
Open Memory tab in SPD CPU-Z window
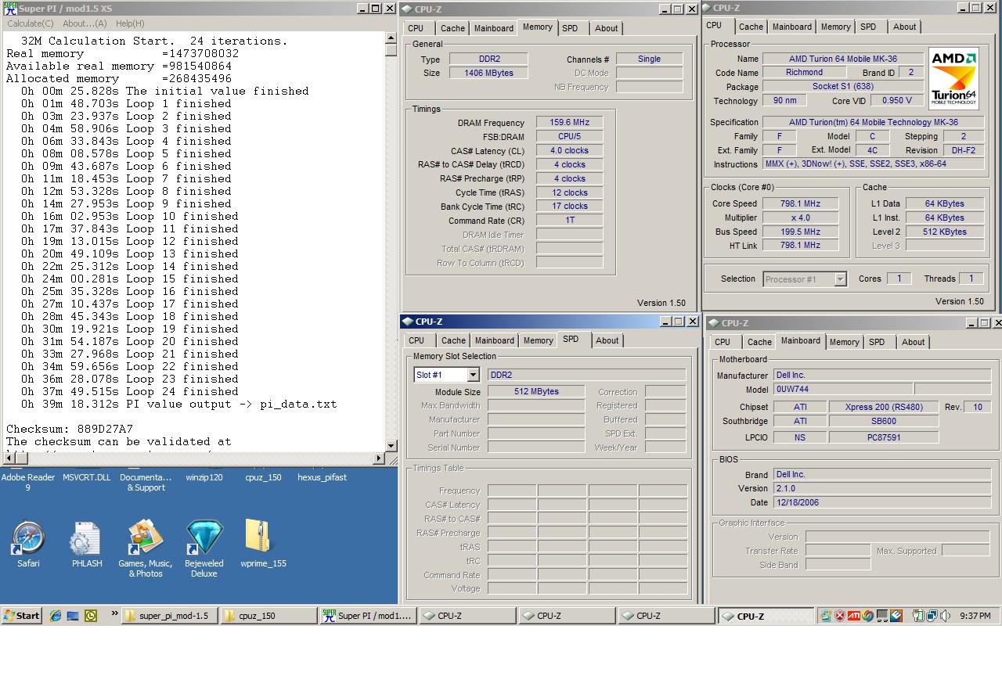538,340
